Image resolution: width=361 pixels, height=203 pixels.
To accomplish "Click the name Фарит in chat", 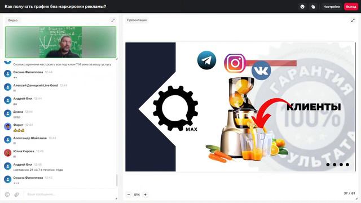I will [x=18, y=125].
